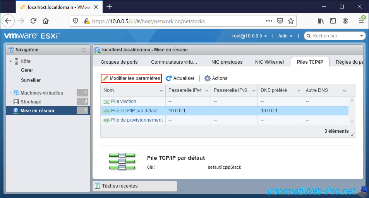Select Mise en réseau in navigator
The image size is (369, 198).
(37, 111)
